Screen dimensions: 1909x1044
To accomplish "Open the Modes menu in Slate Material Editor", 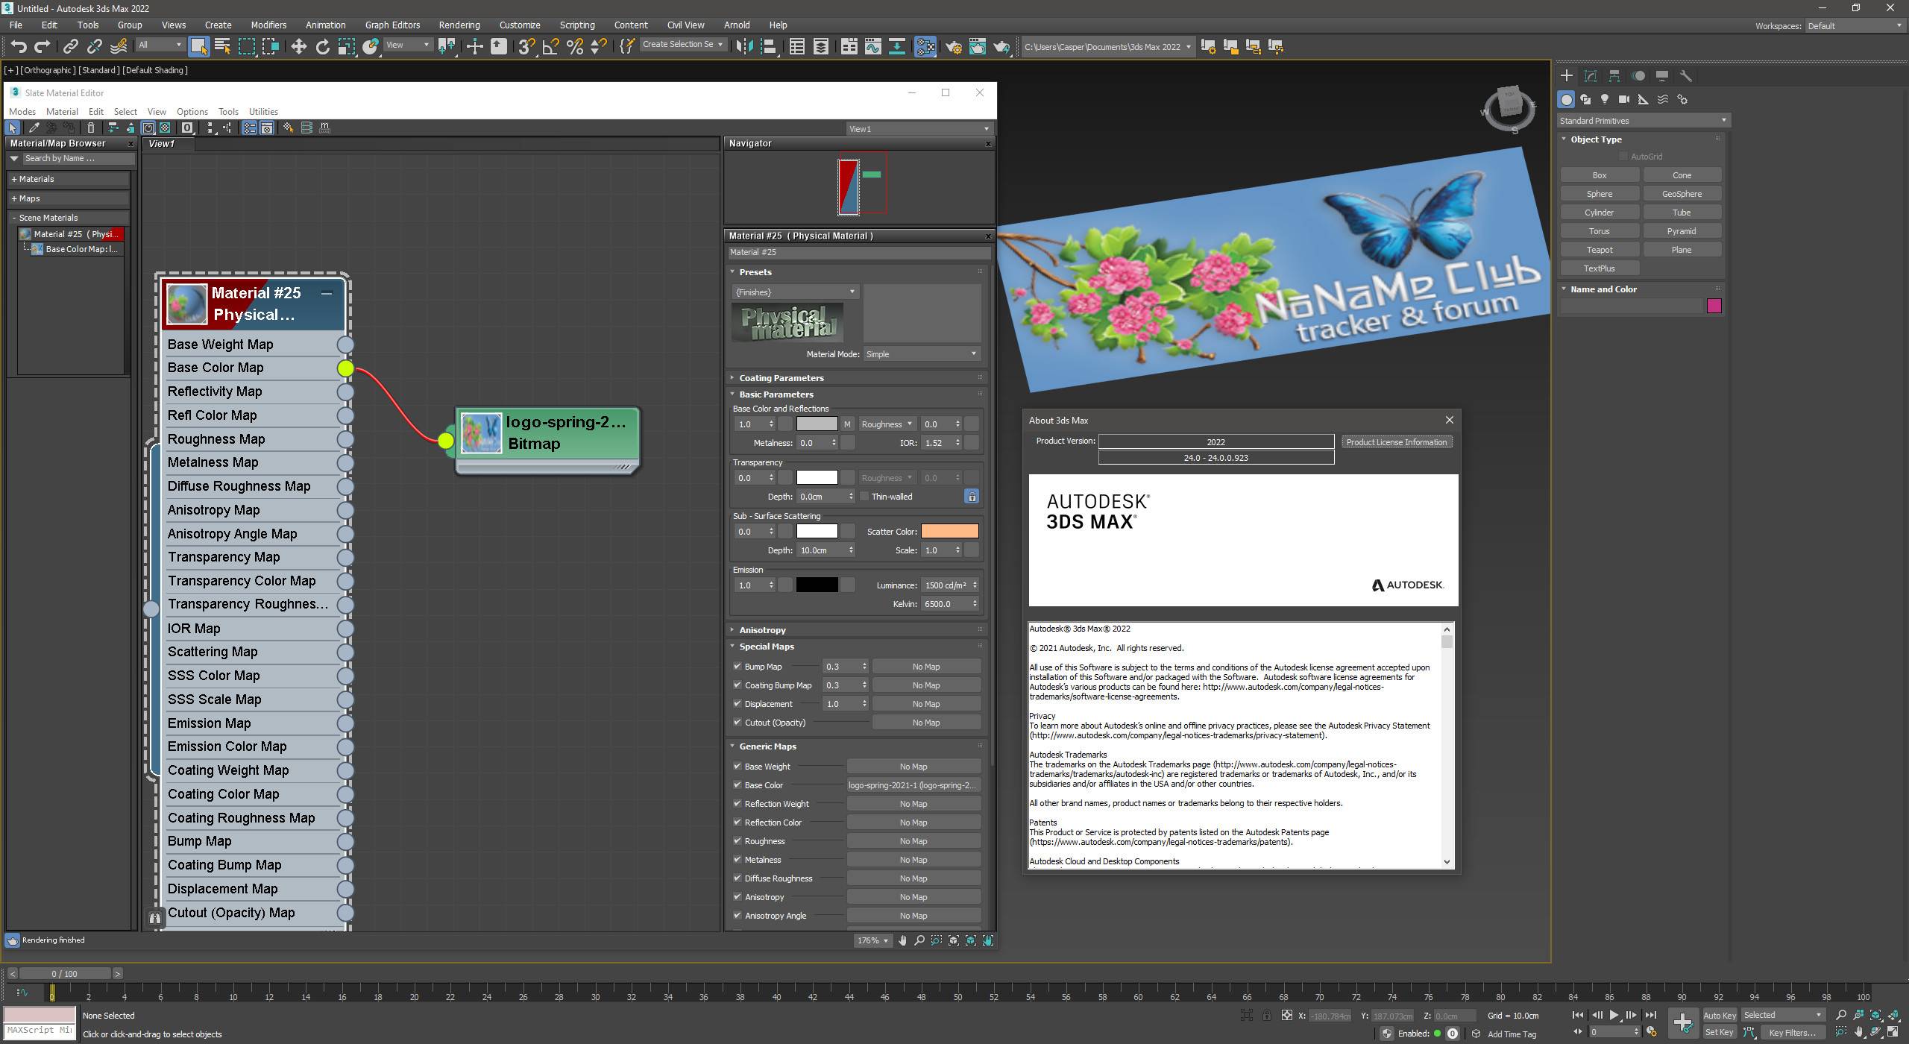I will [22, 111].
